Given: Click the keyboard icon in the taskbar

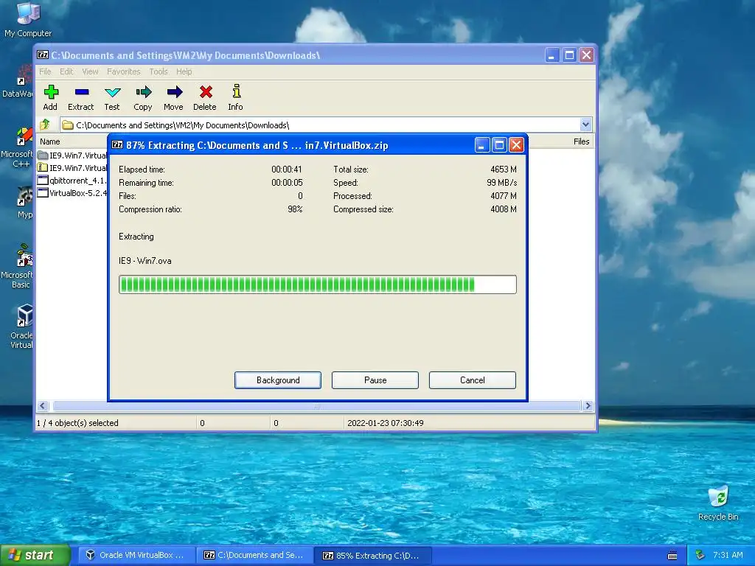Looking at the screenshot, I should [672, 556].
